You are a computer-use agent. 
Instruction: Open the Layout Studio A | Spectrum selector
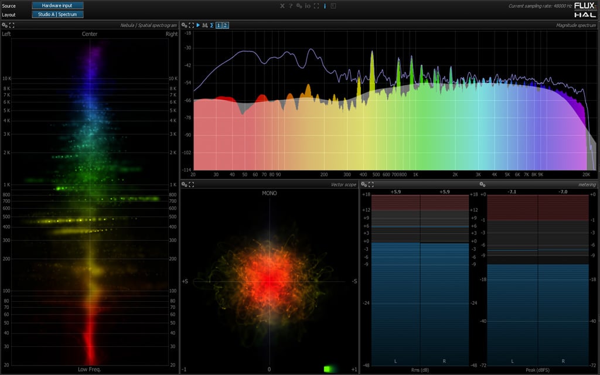click(x=57, y=13)
